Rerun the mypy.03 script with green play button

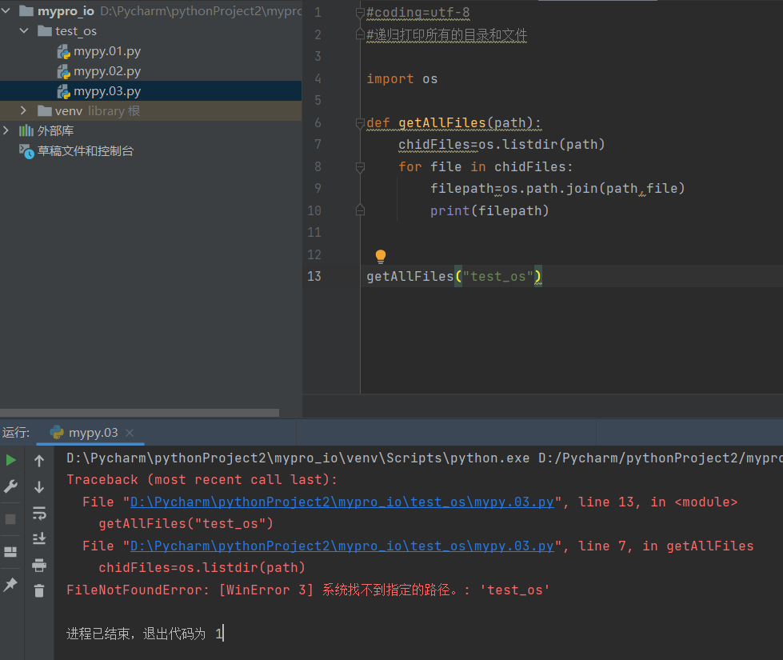pos(10,460)
